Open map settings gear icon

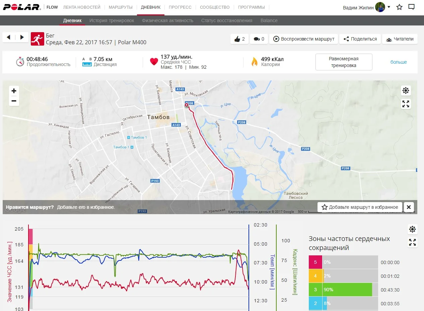(406, 90)
